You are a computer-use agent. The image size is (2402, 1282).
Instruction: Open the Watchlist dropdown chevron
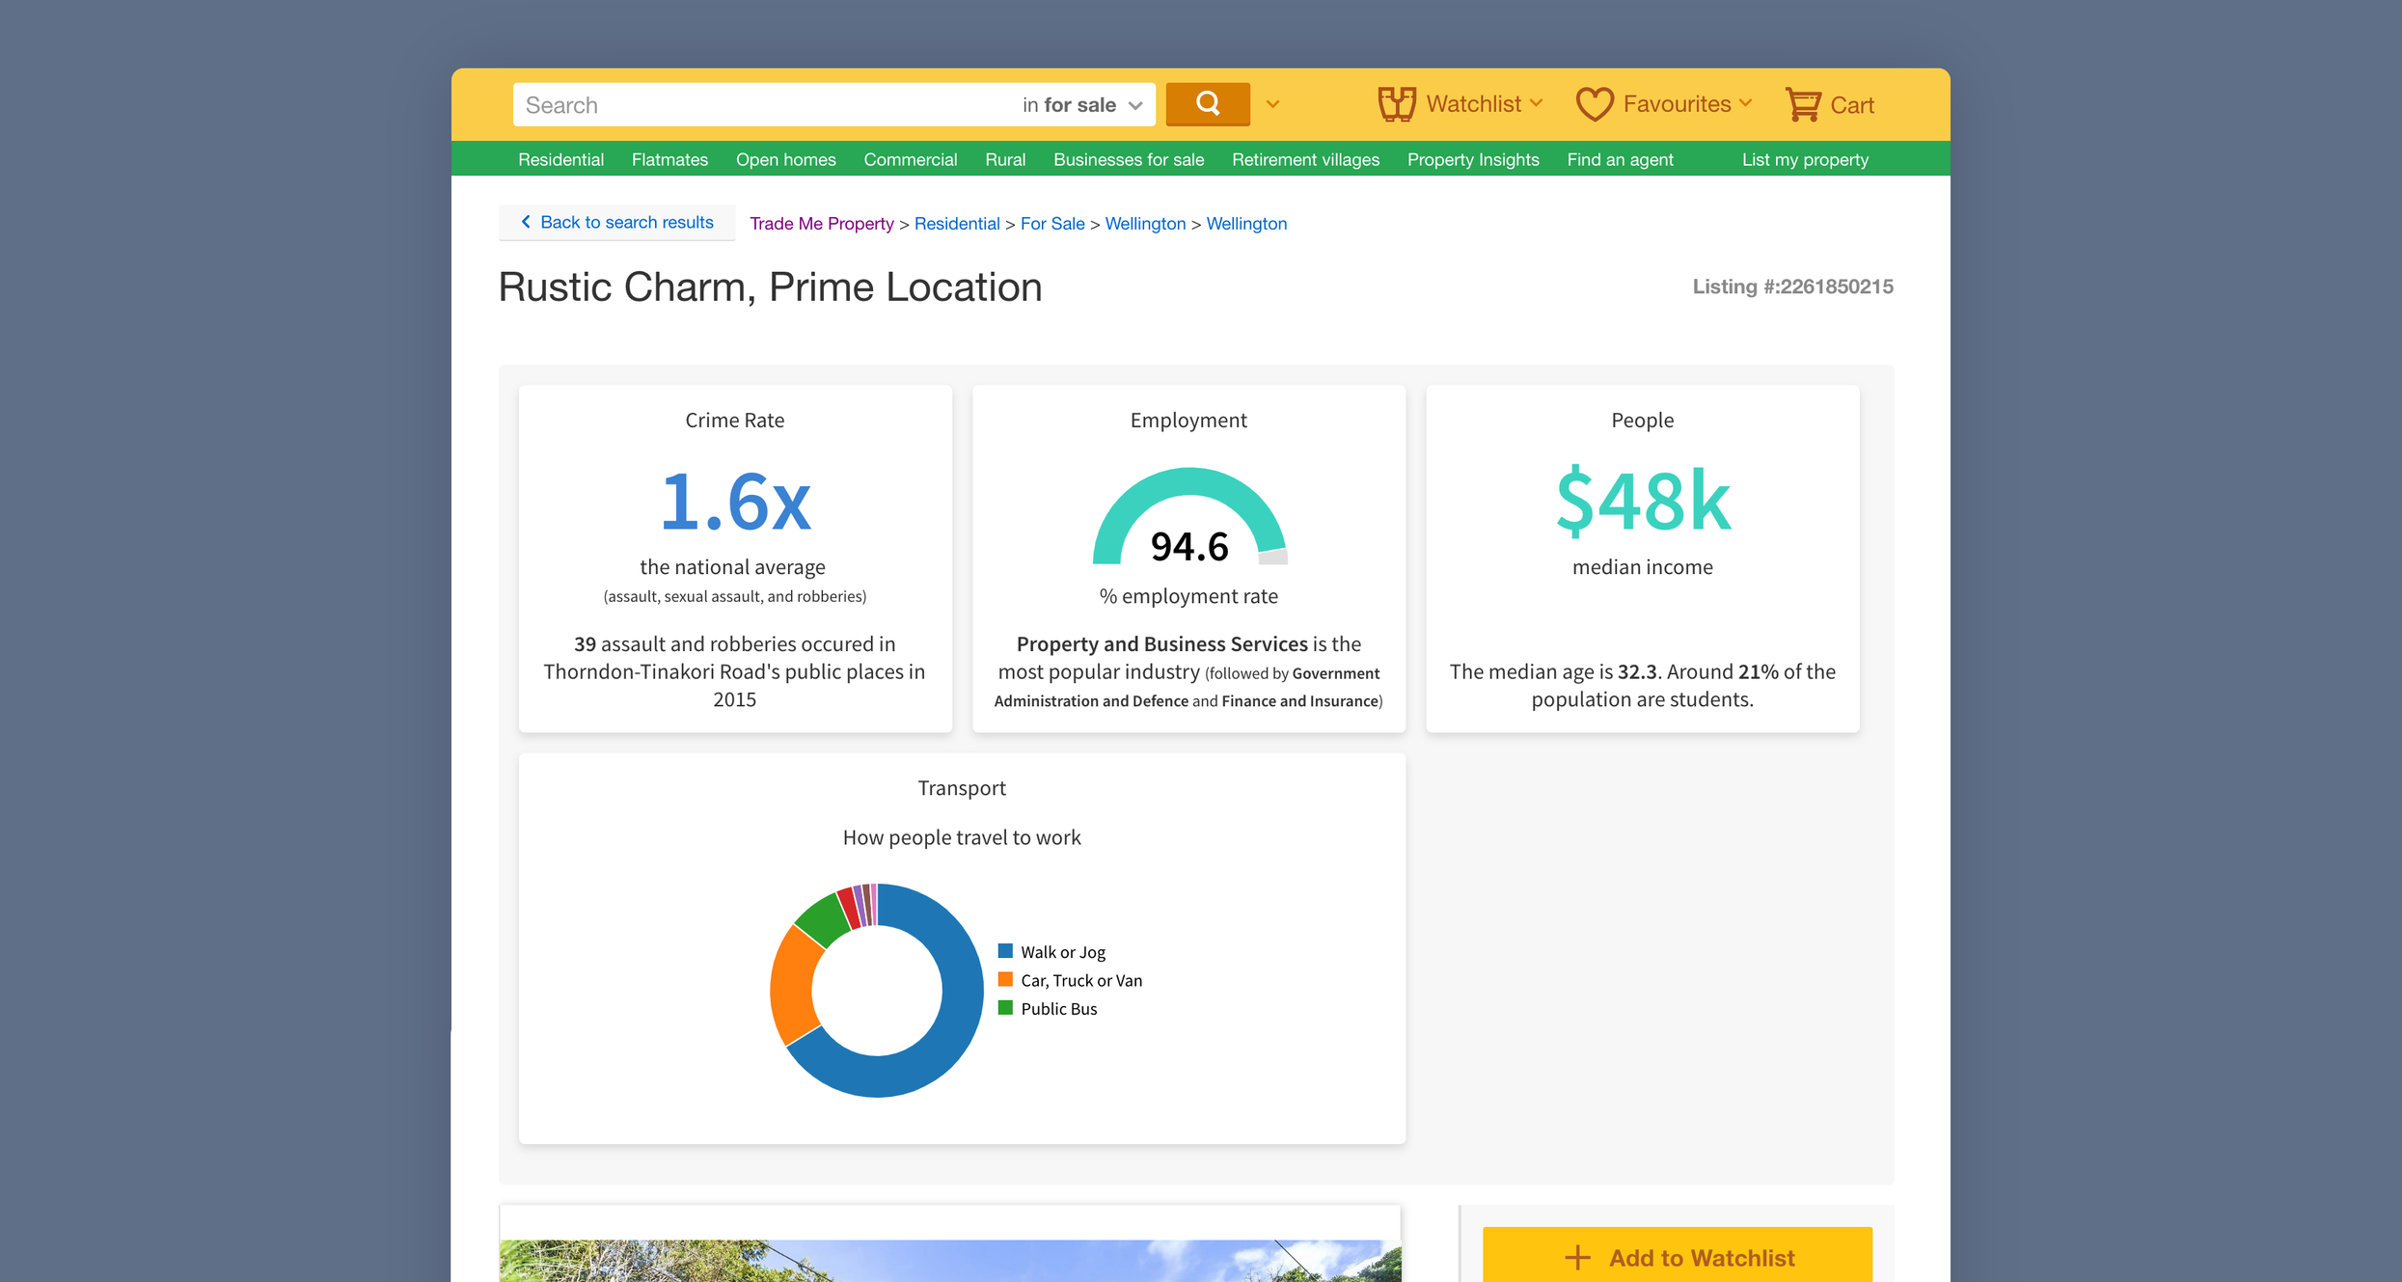point(1536,103)
